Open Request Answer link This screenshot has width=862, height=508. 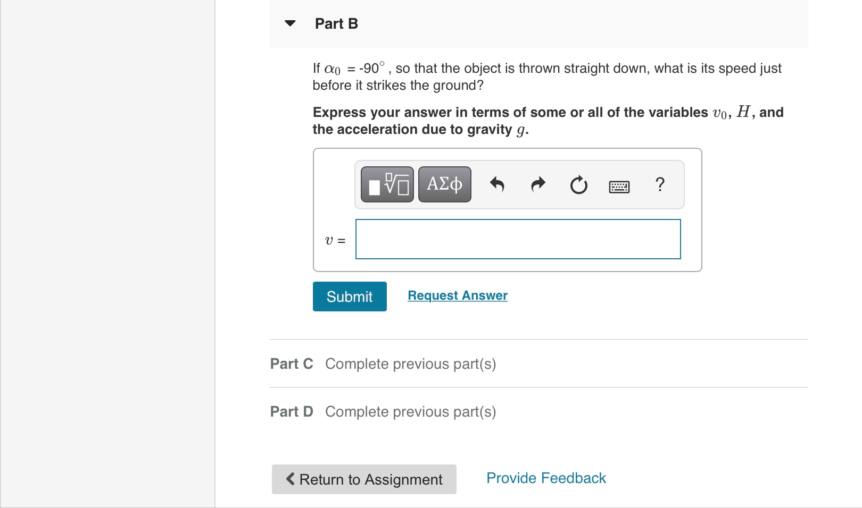coord(457,295)
